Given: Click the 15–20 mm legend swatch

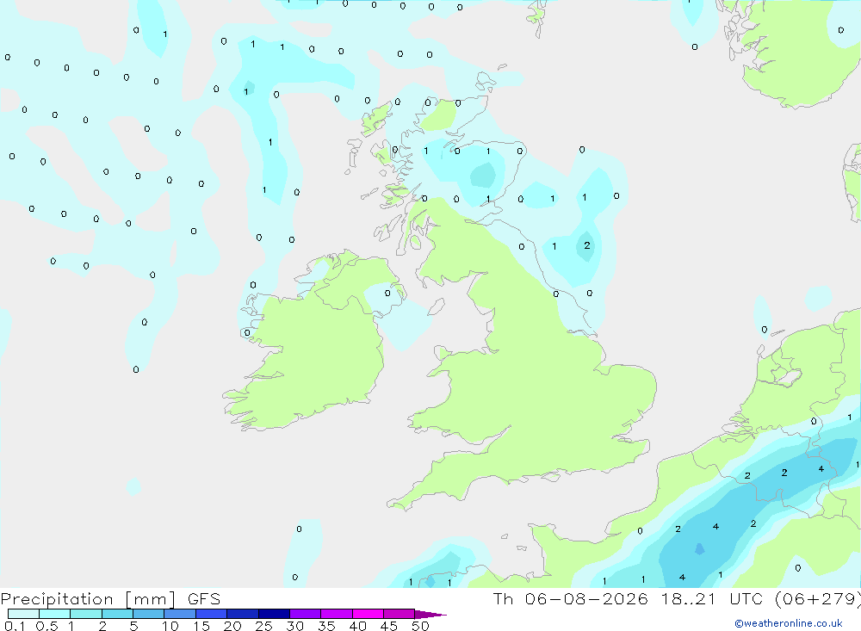Looking at the screenshot, I should [x=212, y=614].
